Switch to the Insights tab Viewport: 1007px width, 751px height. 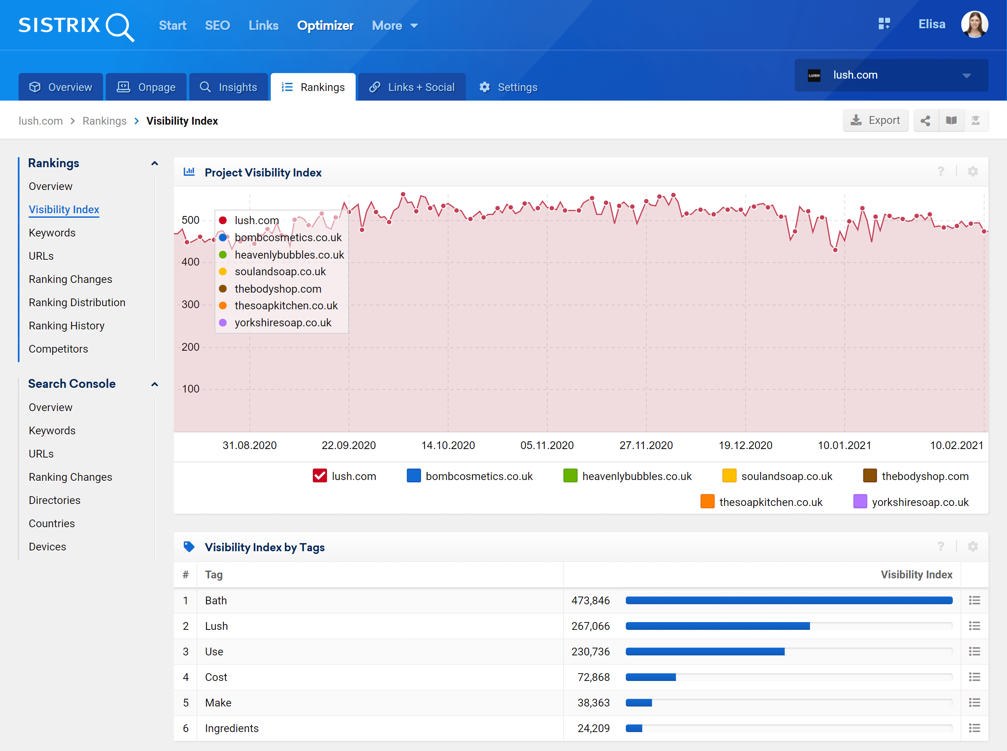coord(229,87)
